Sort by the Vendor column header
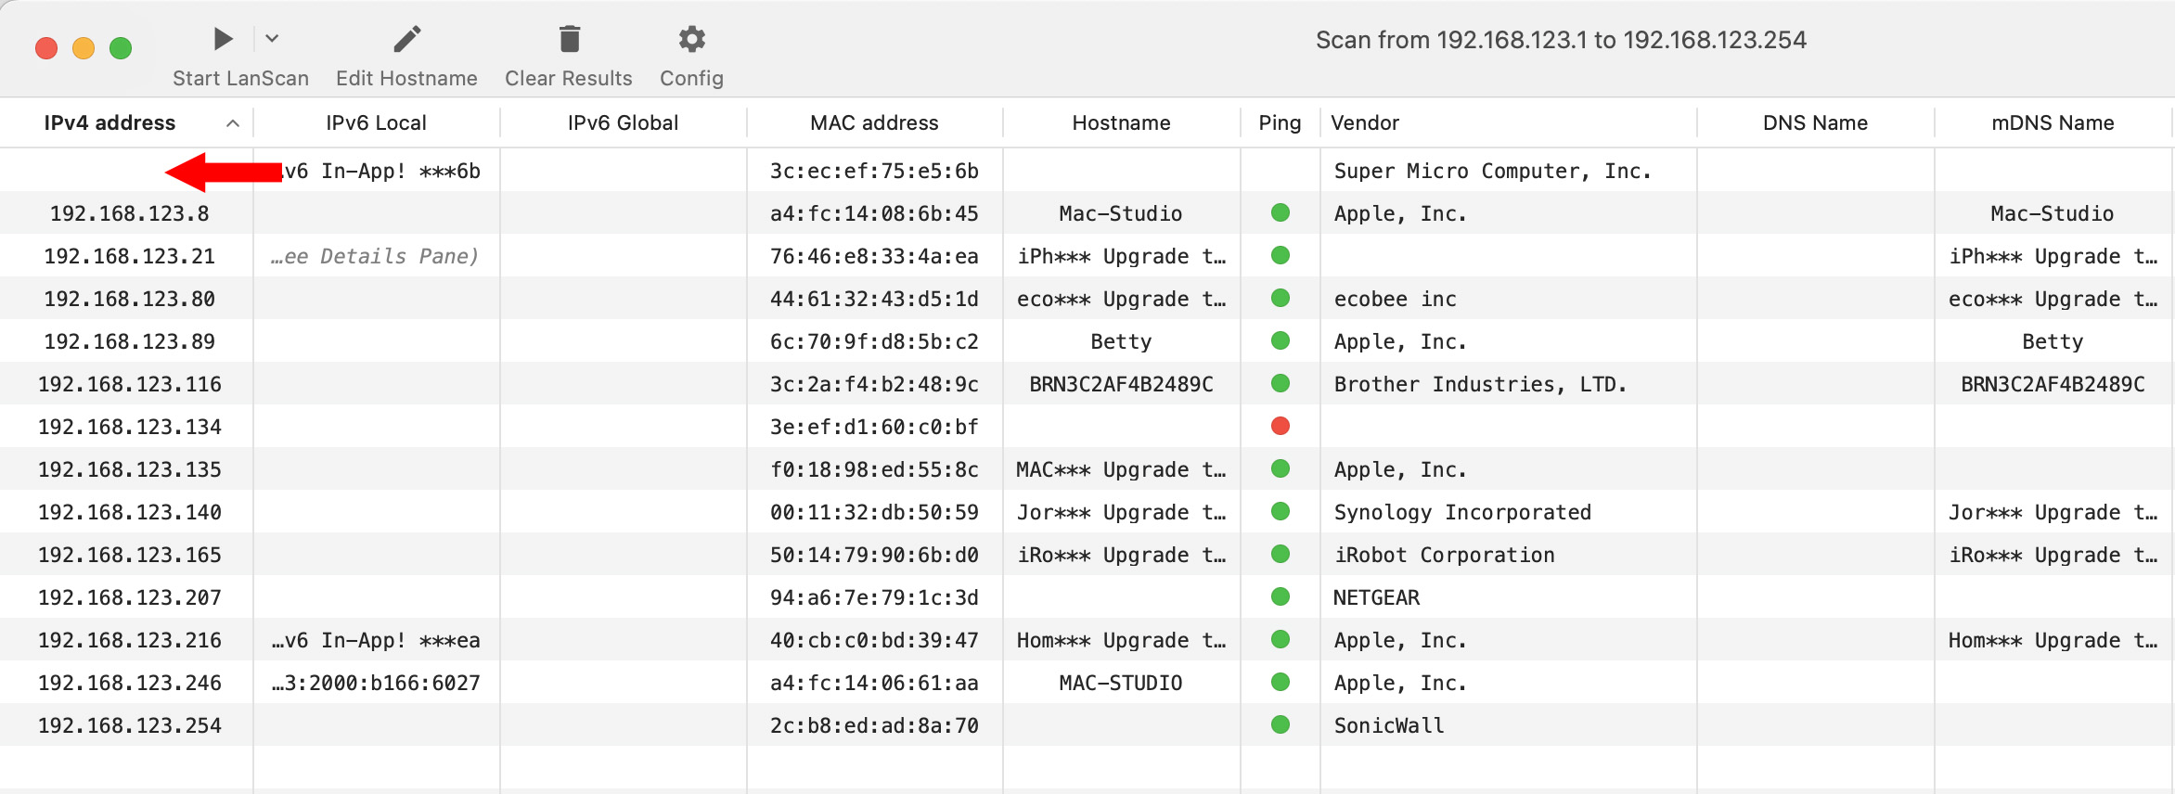Image resolution: width=2175 pixels, height=794 pixels. coord(1364,123)
